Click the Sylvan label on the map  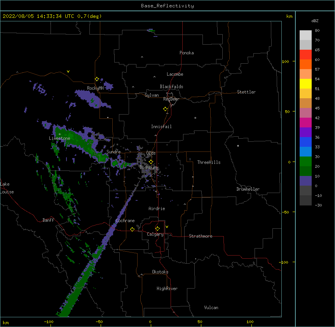(x=152, y=95)
